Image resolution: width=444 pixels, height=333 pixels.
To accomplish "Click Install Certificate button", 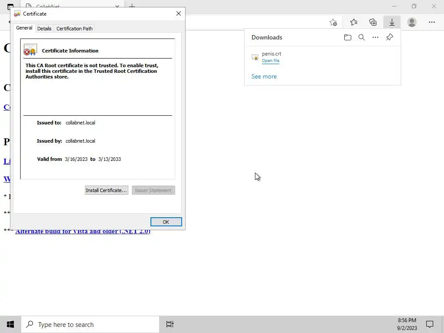I will click(107, 190).
